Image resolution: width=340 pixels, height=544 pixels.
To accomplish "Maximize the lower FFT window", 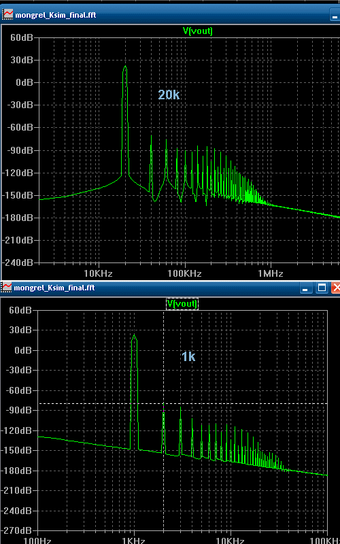I will click(322, 288).
